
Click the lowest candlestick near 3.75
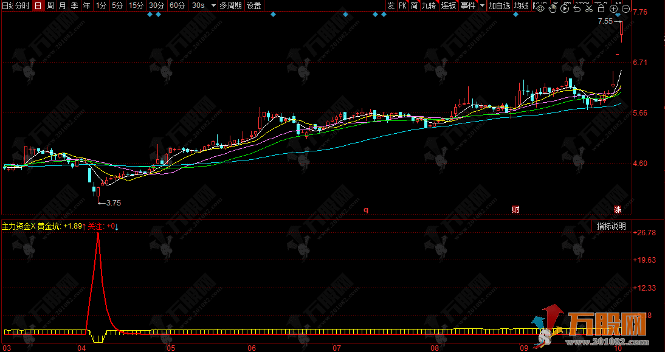tap(98, 193)
